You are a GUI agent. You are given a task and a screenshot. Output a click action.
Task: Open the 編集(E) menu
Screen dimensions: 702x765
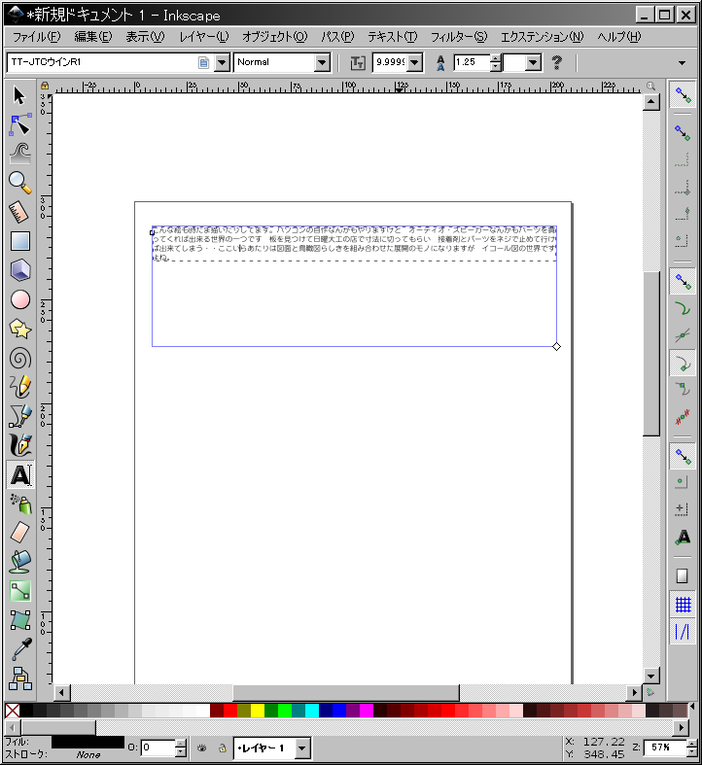pos(92,37)
